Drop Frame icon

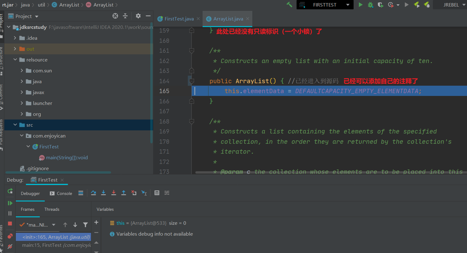pyautogui.click(x=134, y=193)
